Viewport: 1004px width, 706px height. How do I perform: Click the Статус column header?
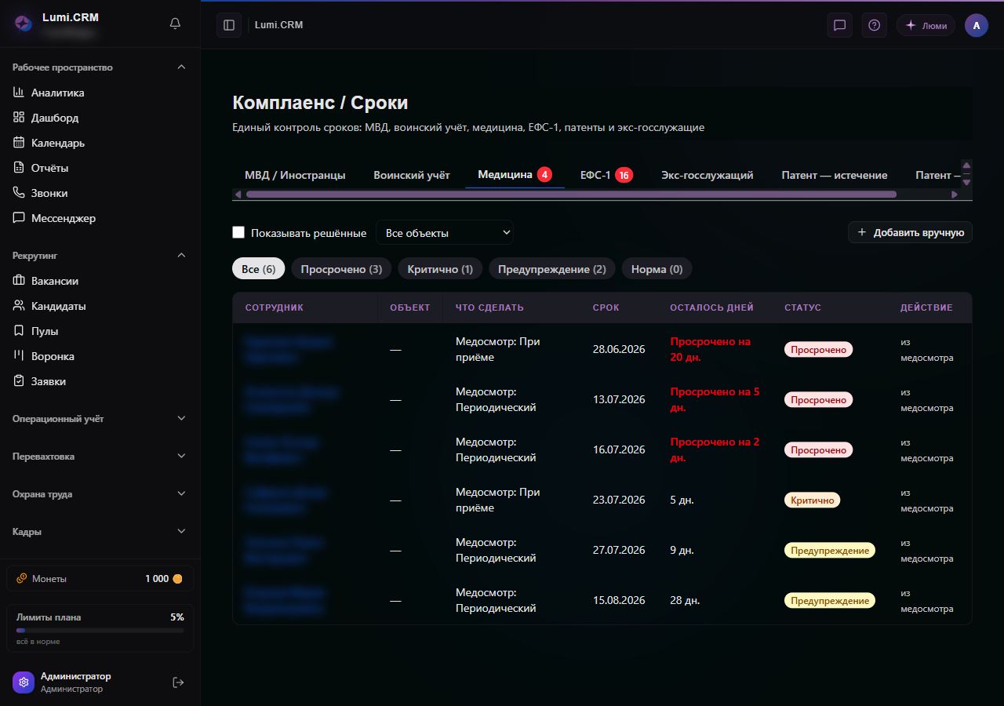tap(802, 308)
